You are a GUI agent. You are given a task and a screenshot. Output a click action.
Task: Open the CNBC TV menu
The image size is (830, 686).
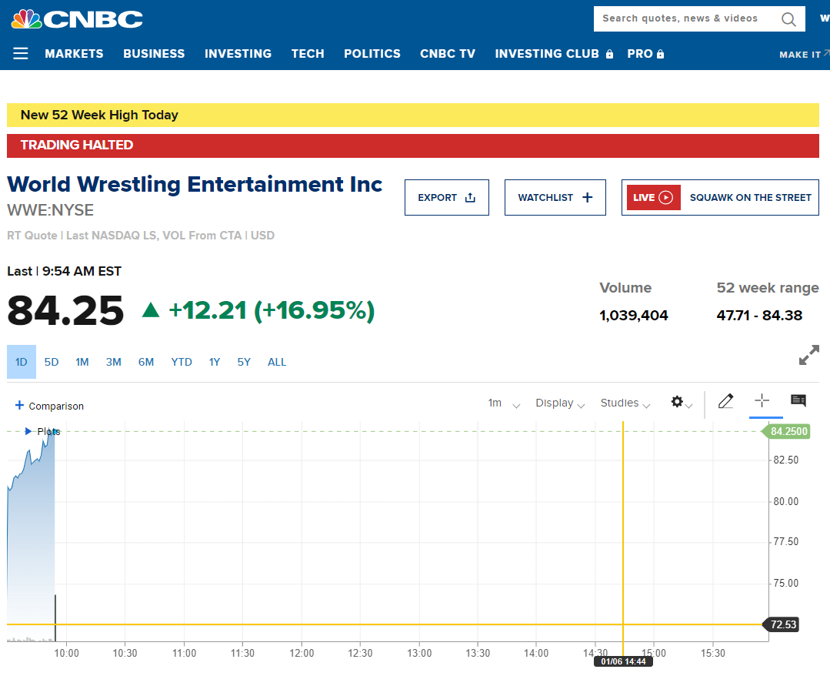[x=448, y=53]
